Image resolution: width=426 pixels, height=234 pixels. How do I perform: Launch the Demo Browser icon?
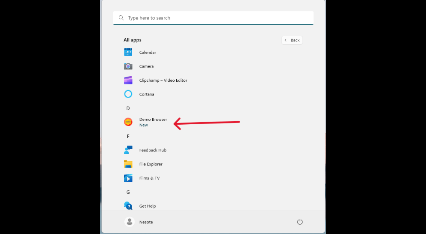(128, 122)
